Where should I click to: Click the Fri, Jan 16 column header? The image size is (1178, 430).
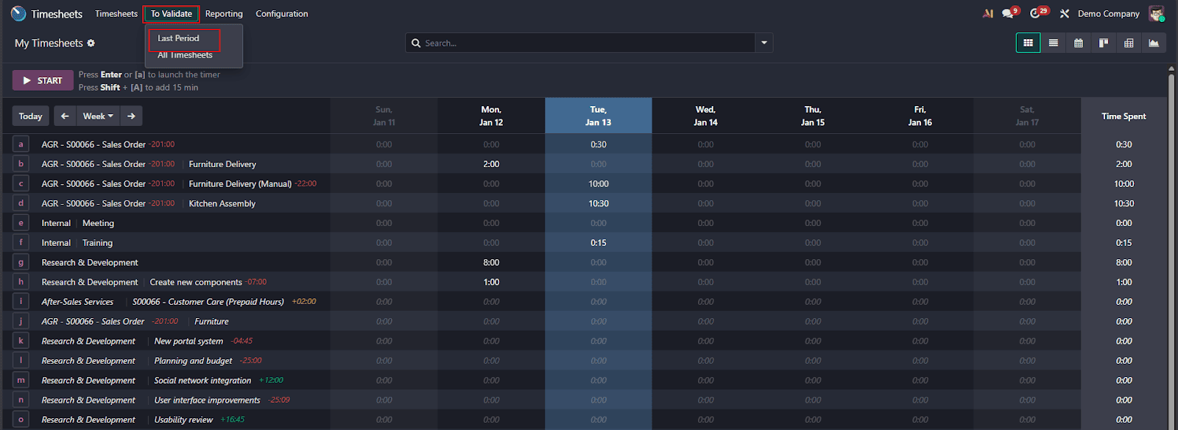coord(920,116)
